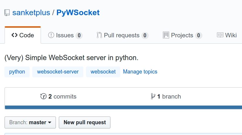Click the Projects count badge
Screen dimensions: 242x135
(x=199, y=36)
